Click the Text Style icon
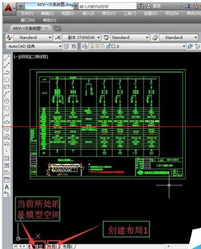 pos(9,37)
